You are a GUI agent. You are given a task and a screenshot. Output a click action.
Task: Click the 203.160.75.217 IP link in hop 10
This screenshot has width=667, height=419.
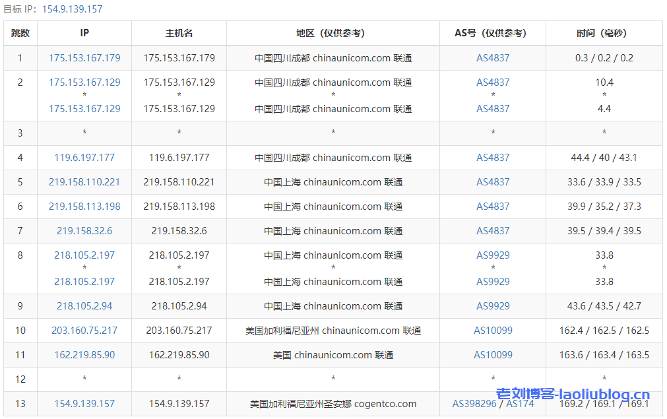click(x=84, y=331)
